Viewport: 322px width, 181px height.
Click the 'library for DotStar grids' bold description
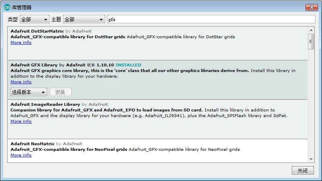(68, 37)
